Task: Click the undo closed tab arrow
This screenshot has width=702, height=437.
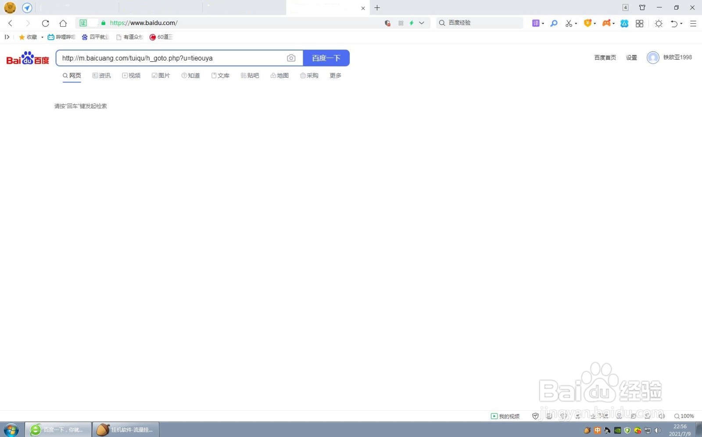Action: pyautogui.click(x=674, y=23)
